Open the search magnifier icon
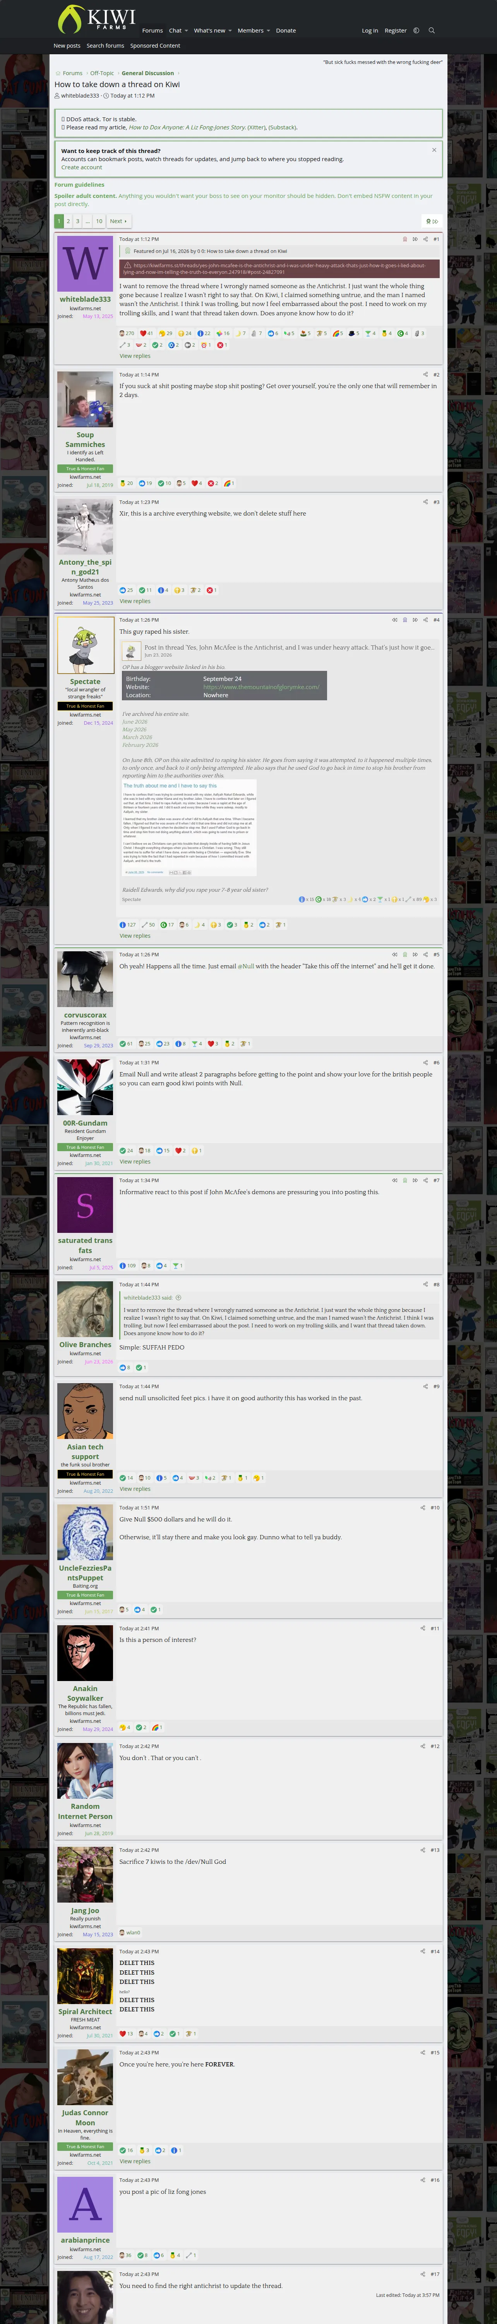497x2324 pixels. coord(431,31)
